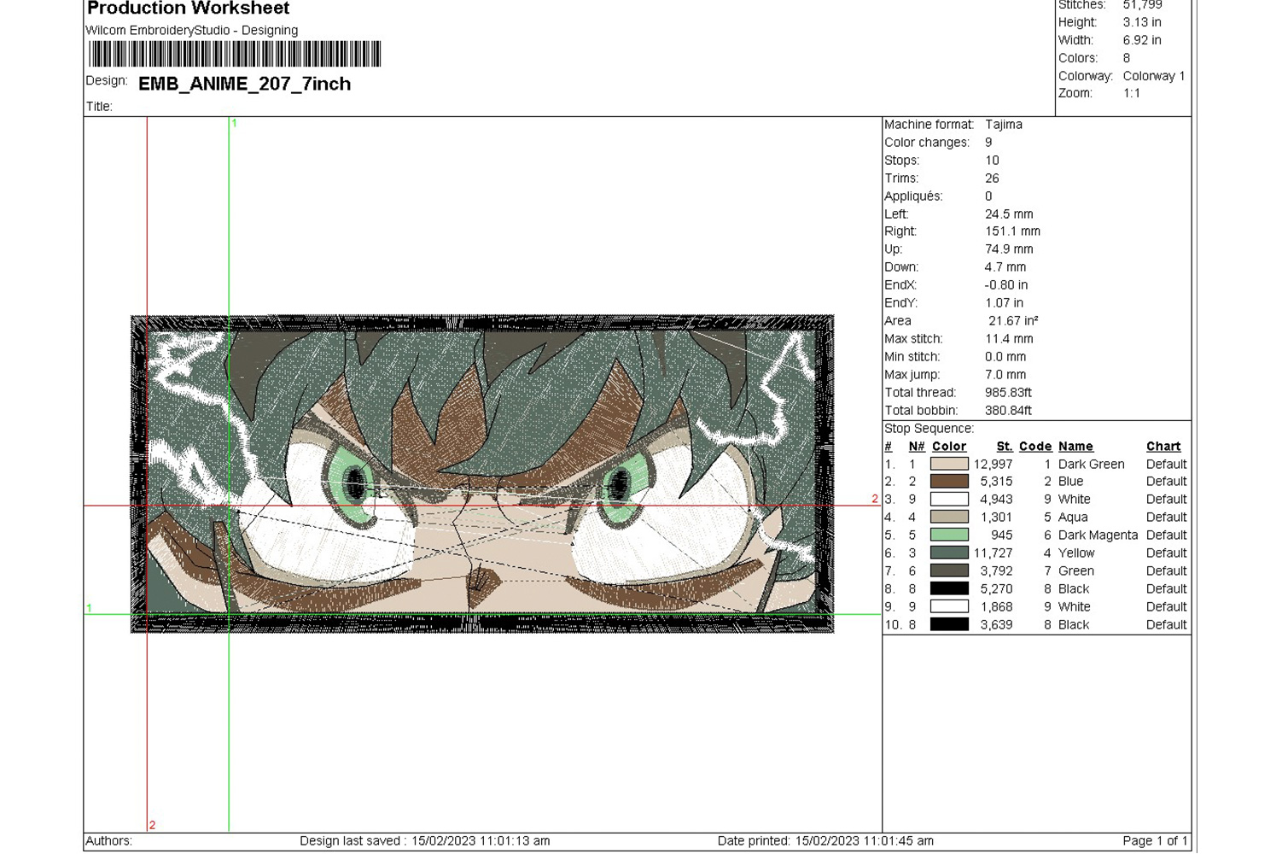Click the Design last saved timestamp
Image resolution: width=1282 pixels, height=854 pixels.
click(x=424, y=841)
